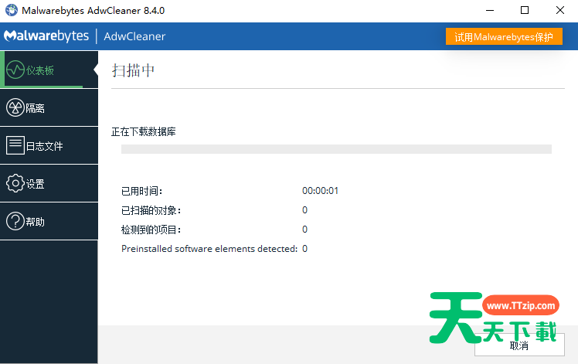
Task: Open the 仪表板 dashboard pulse icon
Action: (15, 70)
